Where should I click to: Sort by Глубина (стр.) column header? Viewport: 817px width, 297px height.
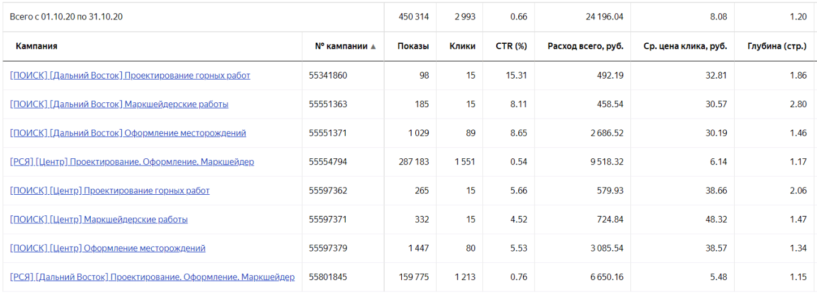(777, 46)
